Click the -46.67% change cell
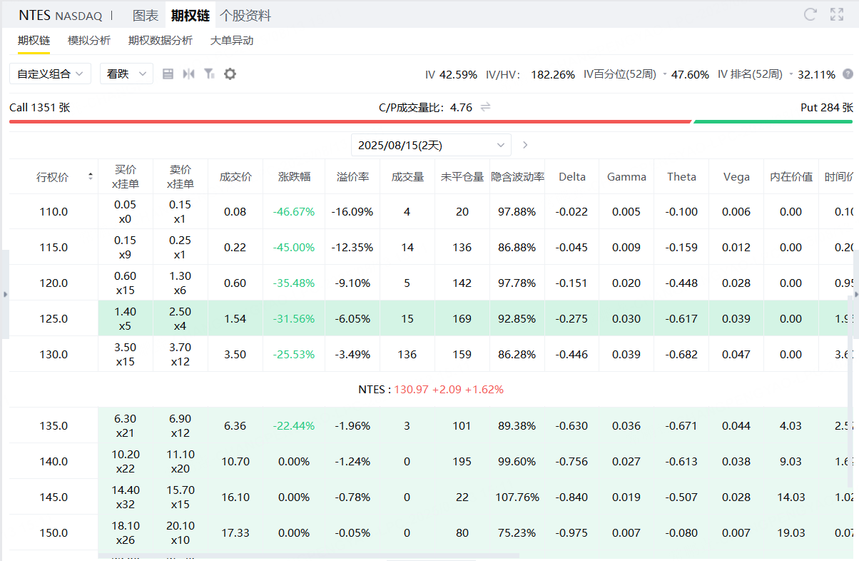Image resolution: width=859 pixels, height=561 pixels. [x=294, y=211]
